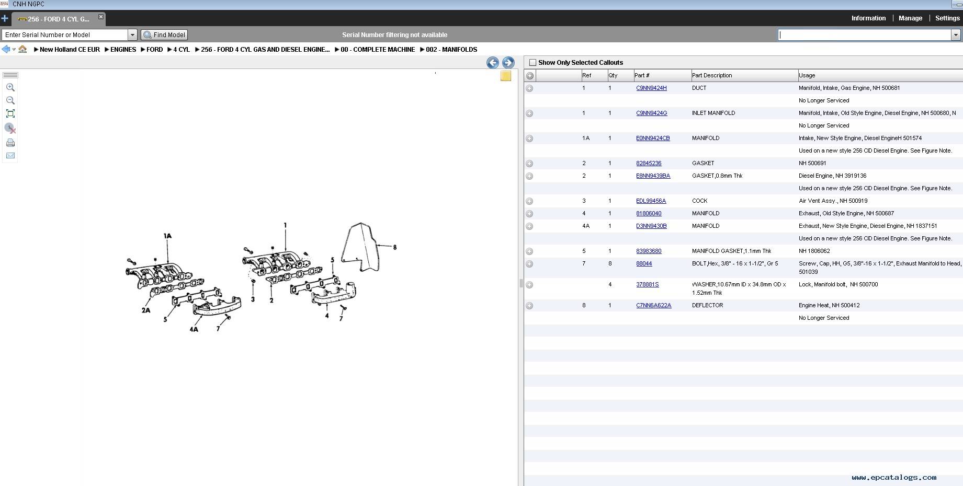
Task: Expand the serial number model dropdown
Action: coord(132,35)
